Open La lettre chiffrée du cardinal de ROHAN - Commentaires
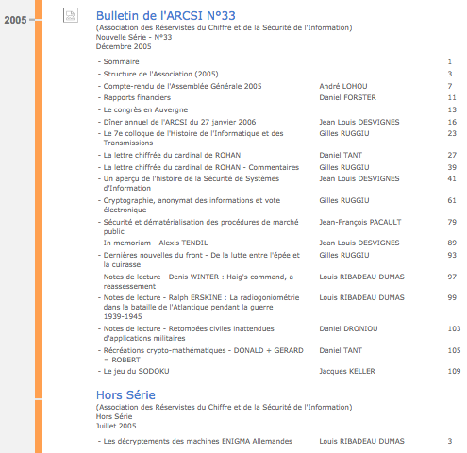The image size is (467, 453). pos(201,167)
